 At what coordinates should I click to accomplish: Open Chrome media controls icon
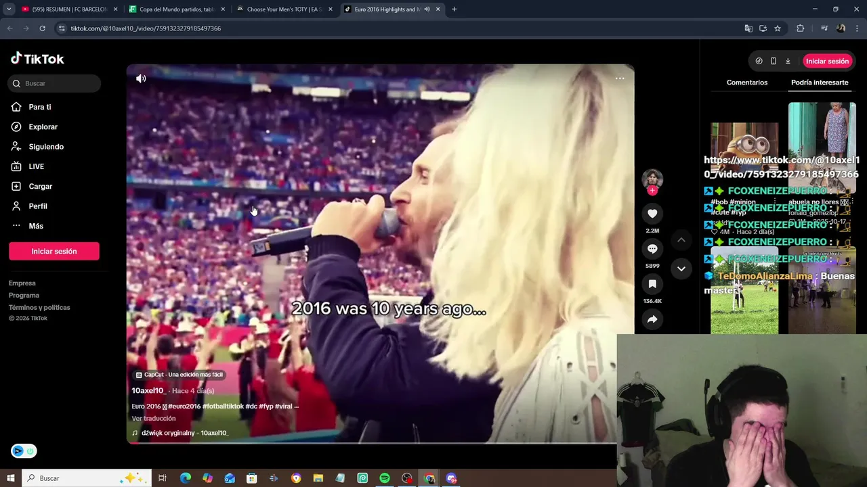tap(824, 28)
